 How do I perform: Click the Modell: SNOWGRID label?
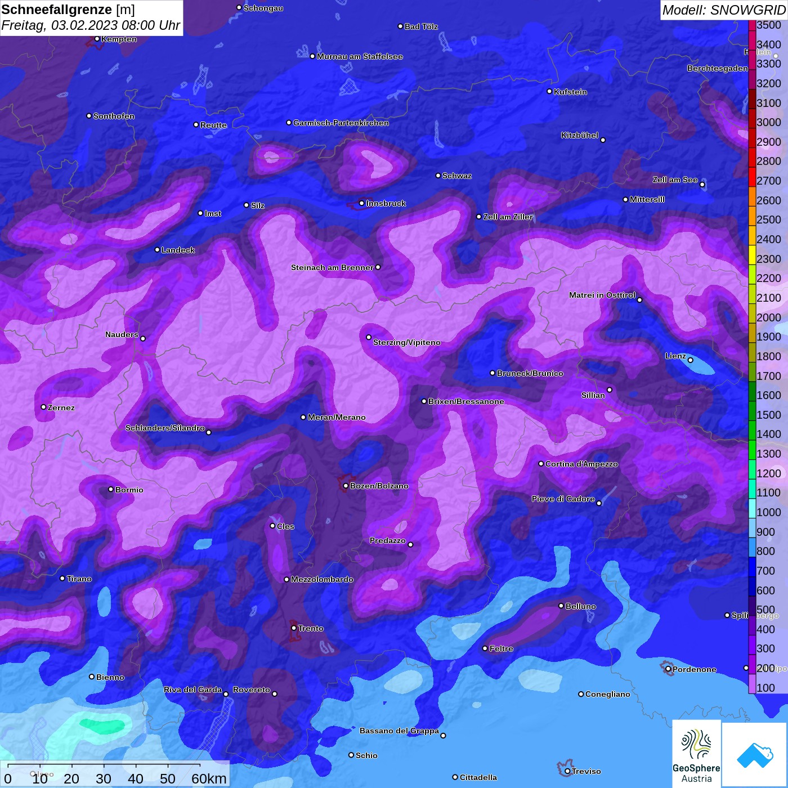point(724,10)
